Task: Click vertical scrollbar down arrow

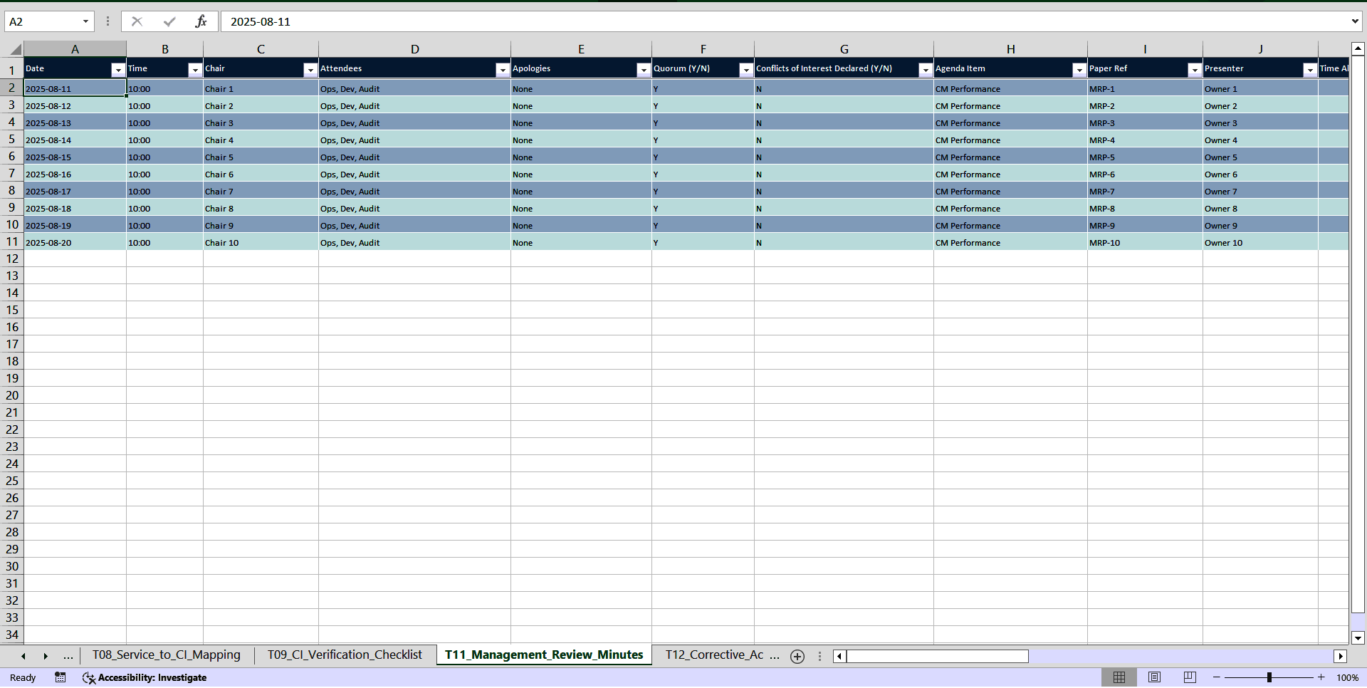Action: [1358, 638]
